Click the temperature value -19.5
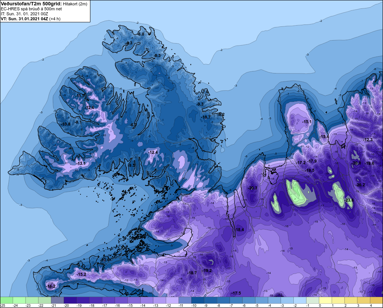The width and height of the screenshot is (383, 308). click(310, 170)
